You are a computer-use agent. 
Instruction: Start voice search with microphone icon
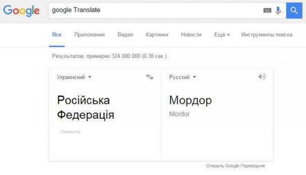278,10
